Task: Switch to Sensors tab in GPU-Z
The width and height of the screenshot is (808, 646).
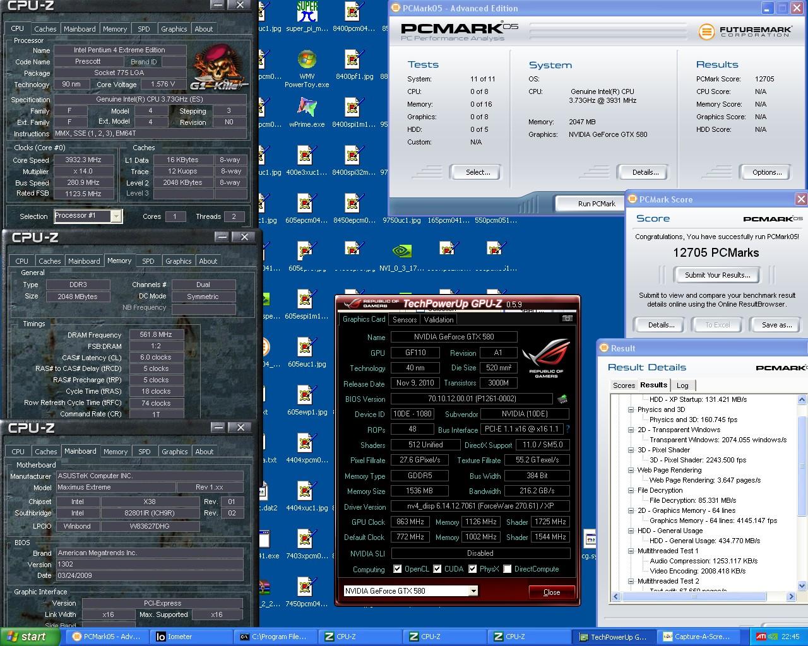Action: click(405, 320)
